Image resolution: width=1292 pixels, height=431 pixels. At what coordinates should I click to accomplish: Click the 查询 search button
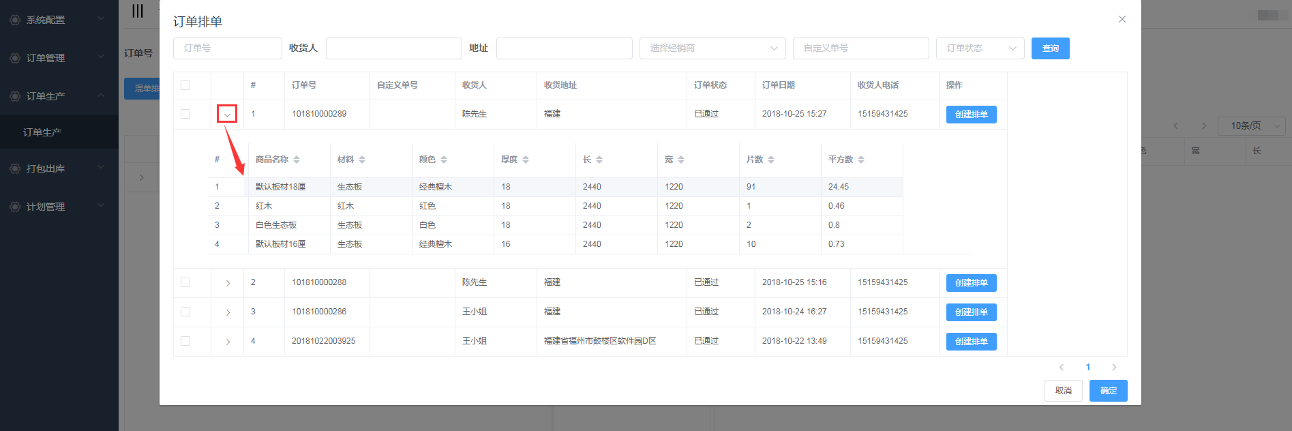coord(1050,48)
